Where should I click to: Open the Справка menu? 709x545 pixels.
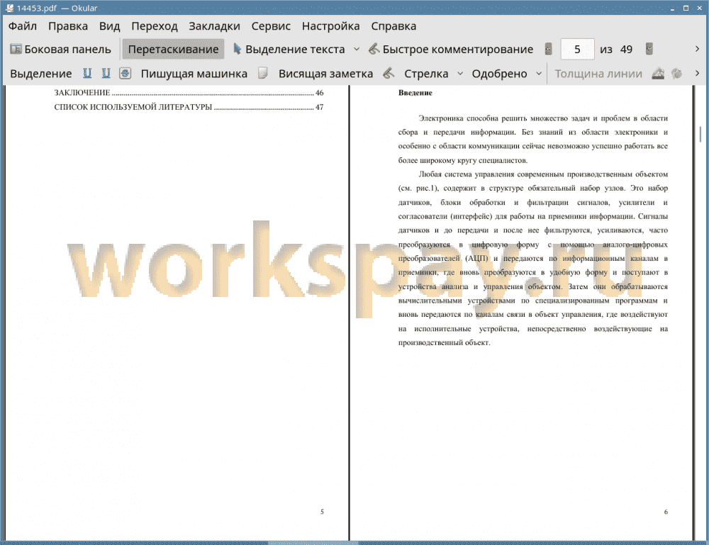[393, 26]
